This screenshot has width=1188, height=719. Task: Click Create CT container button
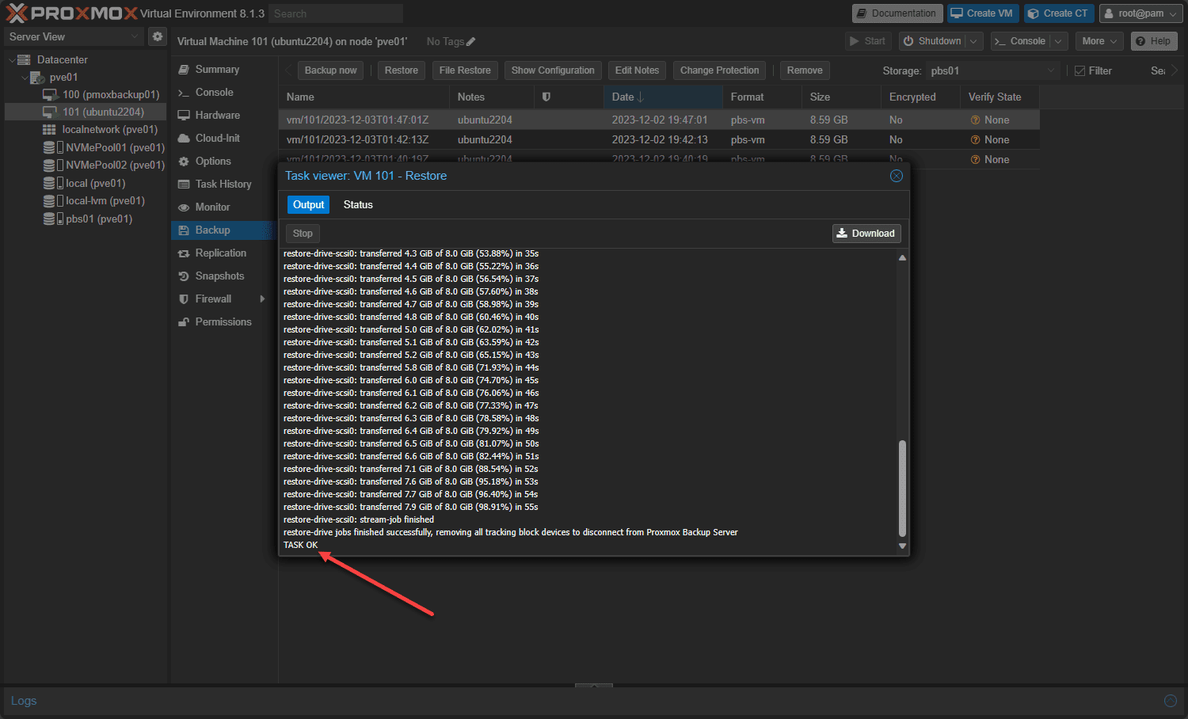coord(1058,13)
